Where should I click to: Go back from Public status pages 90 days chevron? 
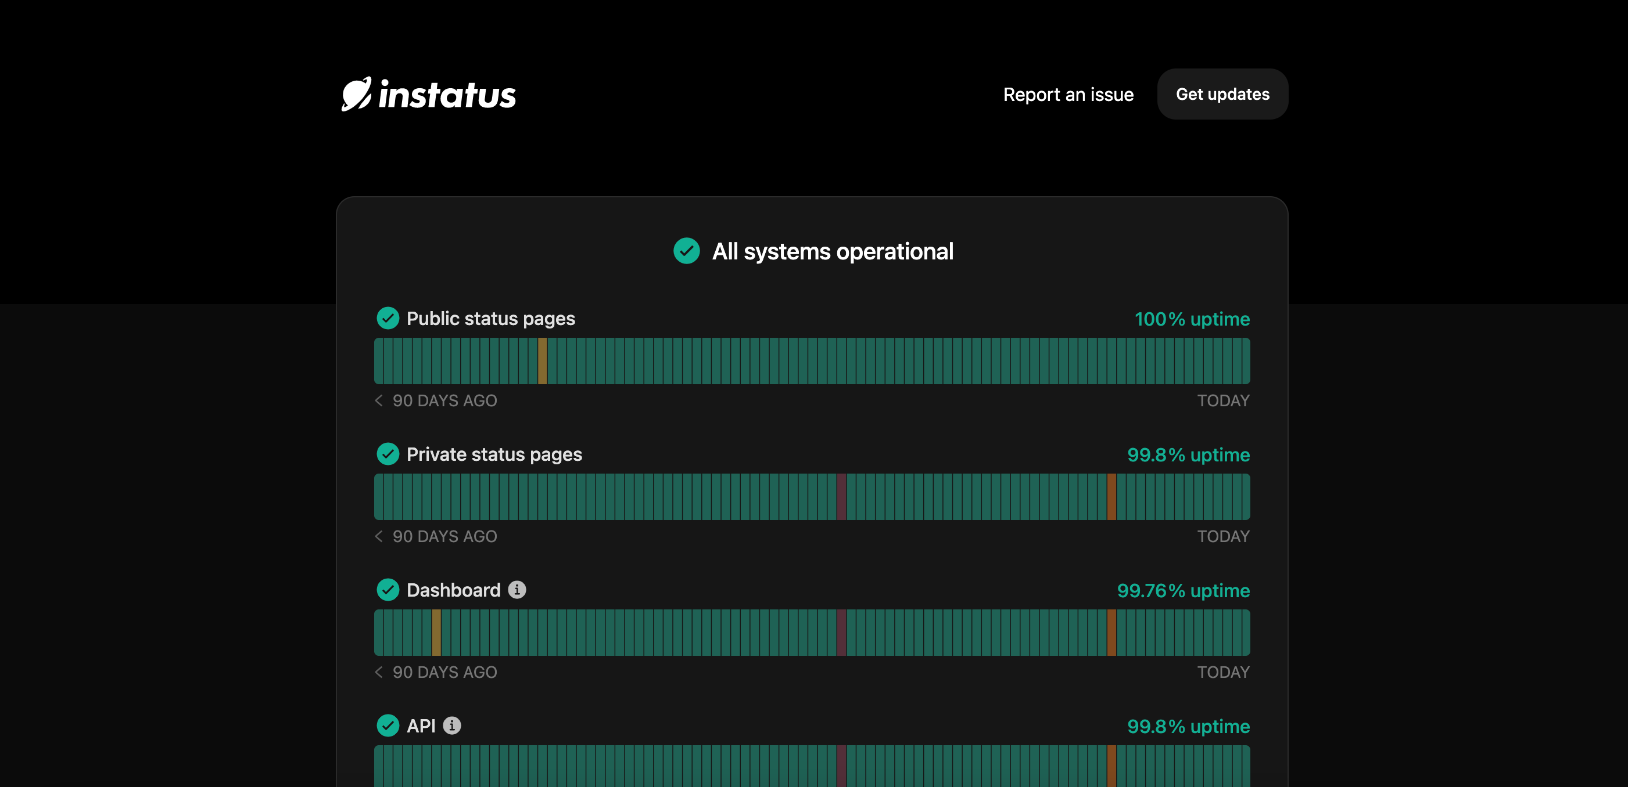coord(379,401)
